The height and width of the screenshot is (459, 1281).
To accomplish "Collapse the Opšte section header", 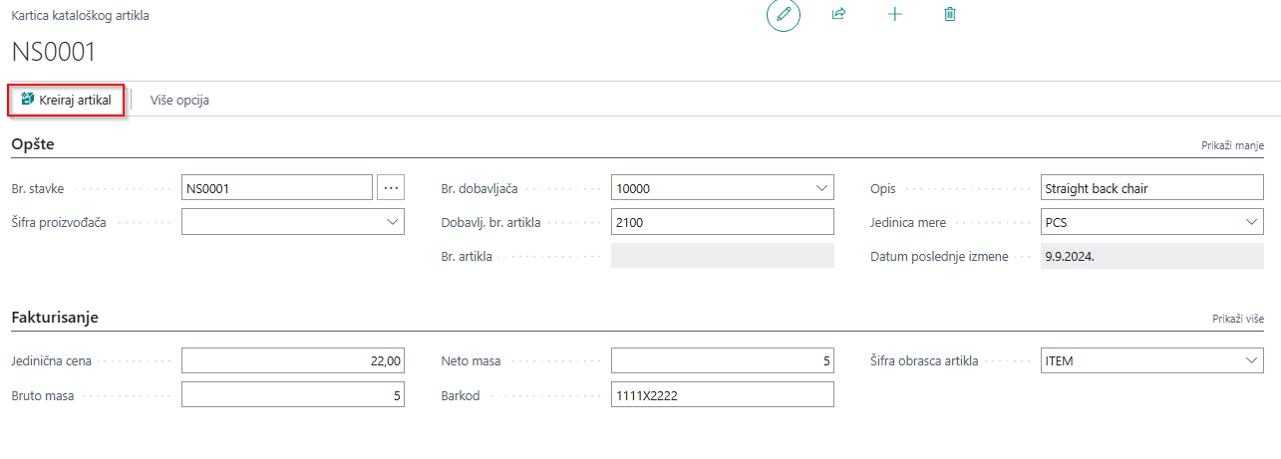I will tap(33, 144).
